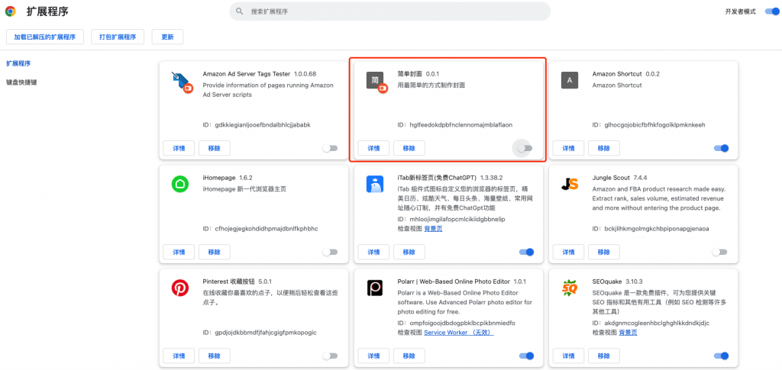This screenshot has width=782, height=370.
Task: Click the Chrome logo icon
Action: point(11,11)
